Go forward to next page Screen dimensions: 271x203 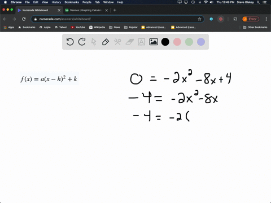pyautogui.click(x=14, y=19)
